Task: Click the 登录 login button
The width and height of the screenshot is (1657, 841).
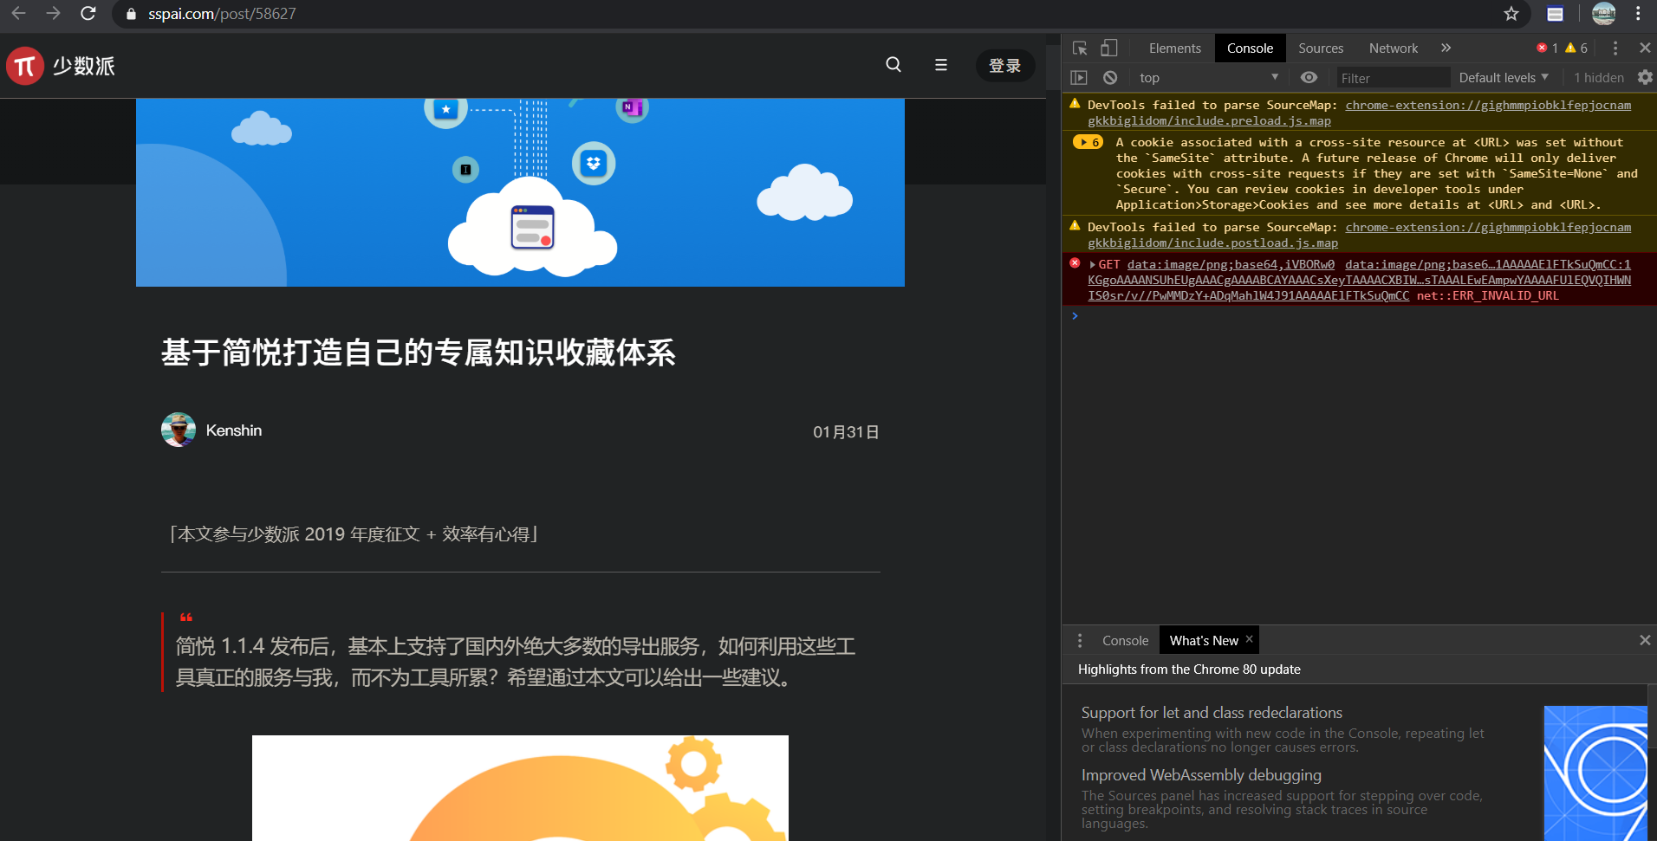Action: [1005, 65]
